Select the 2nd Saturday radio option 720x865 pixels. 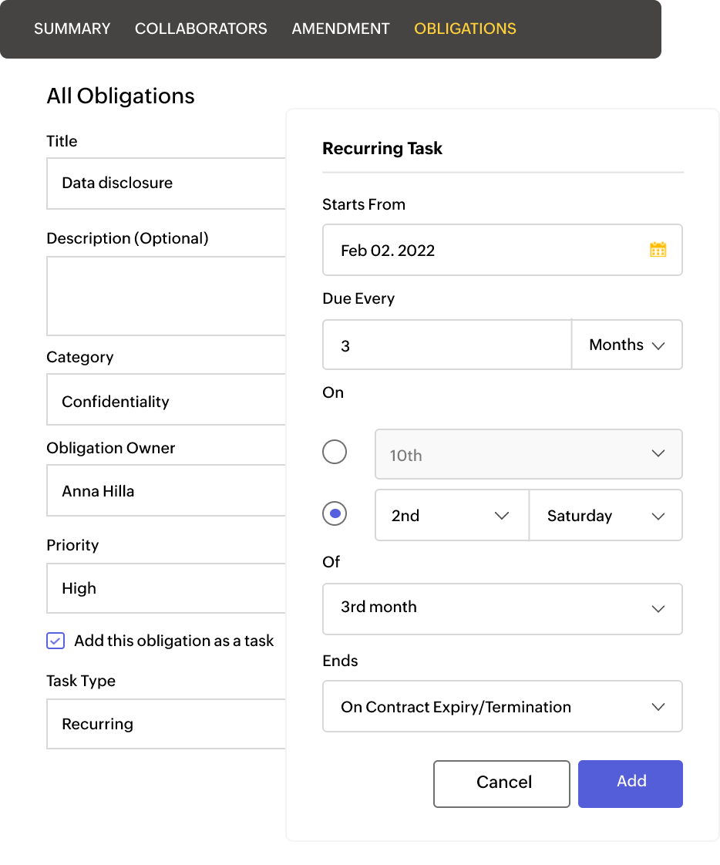[335, 514]
